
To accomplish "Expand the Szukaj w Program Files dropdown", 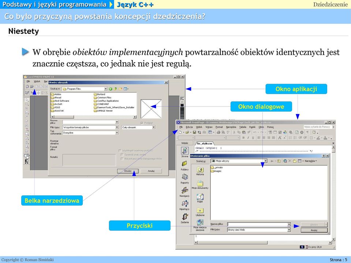I will click(106, 89).
